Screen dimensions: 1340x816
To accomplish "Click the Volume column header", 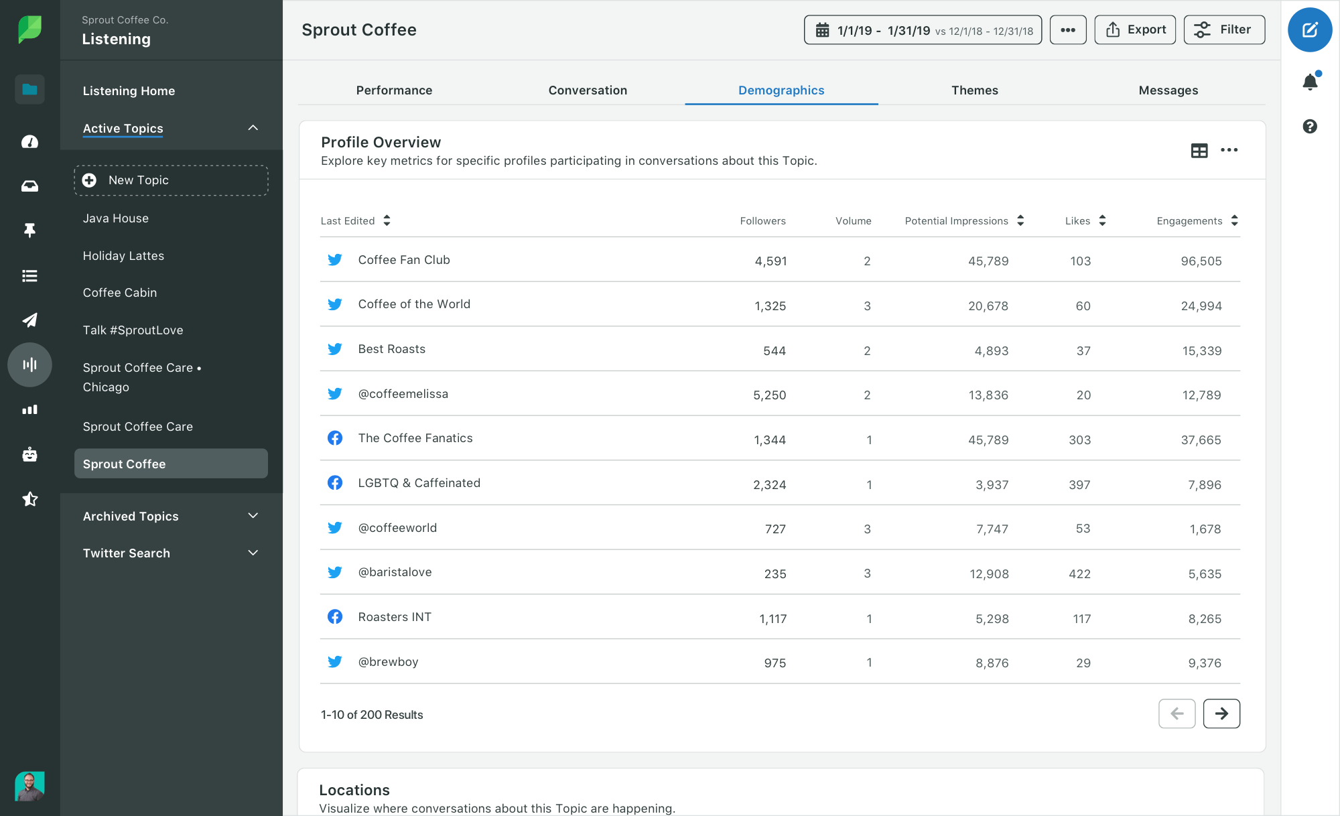I will pyautogui.click(x=853, y=221).
